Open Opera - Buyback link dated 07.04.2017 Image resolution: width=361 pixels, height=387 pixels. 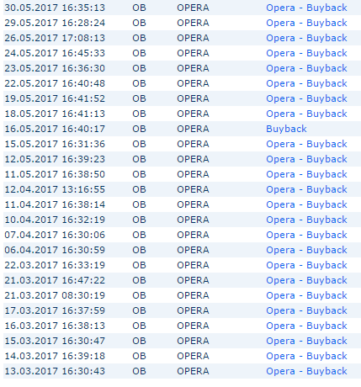click(x=306, y=235)
